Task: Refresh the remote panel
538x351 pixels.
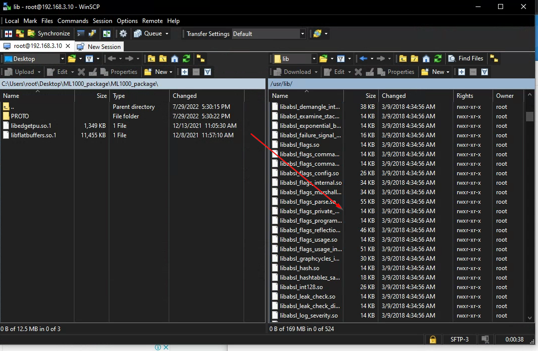Action: click(438, 59)
